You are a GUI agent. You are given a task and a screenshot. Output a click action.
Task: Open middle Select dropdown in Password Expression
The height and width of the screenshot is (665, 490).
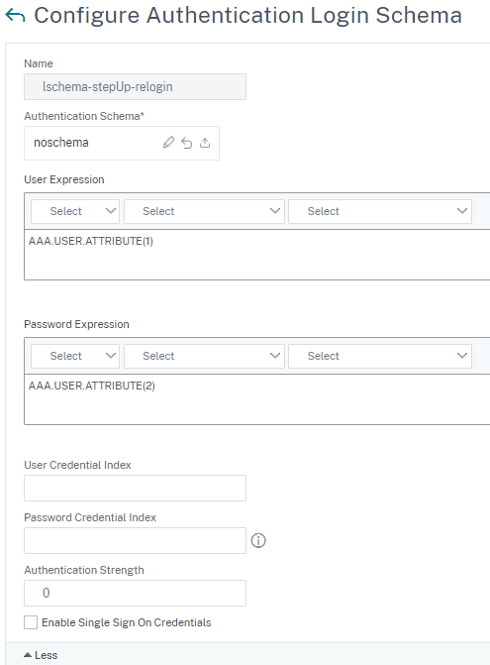click(204, 356)
